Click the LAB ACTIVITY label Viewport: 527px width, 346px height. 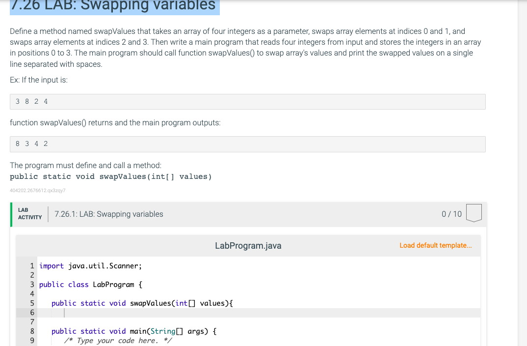30,214
